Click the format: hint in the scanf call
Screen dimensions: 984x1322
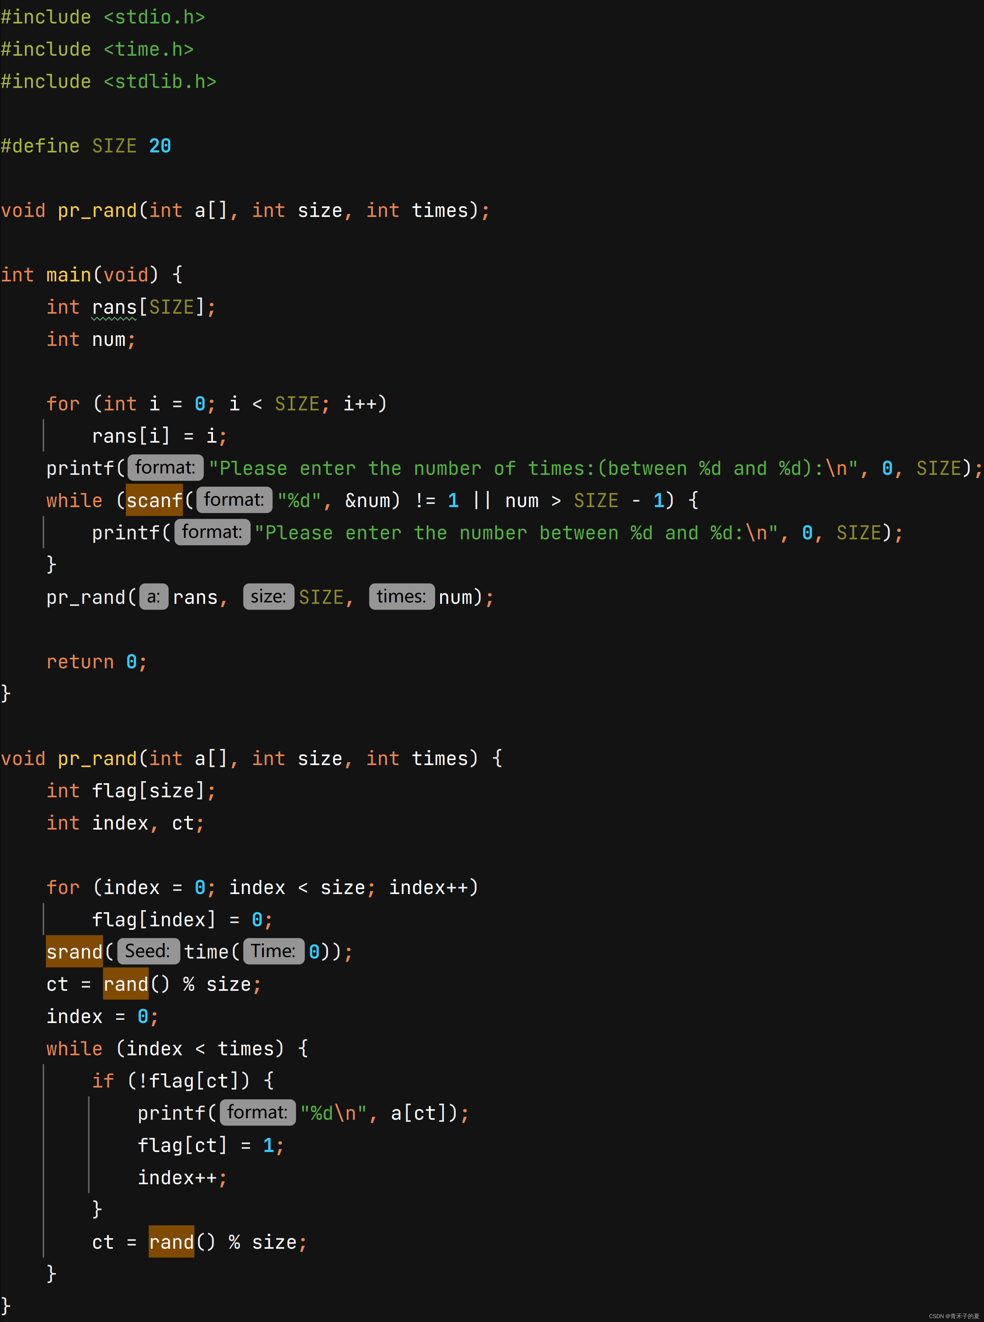pyautogui.click(x=234, y=499)
